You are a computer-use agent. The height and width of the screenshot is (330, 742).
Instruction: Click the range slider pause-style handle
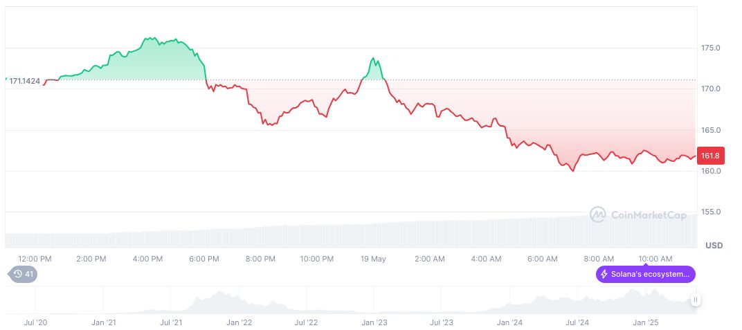(x=695, y=300)
